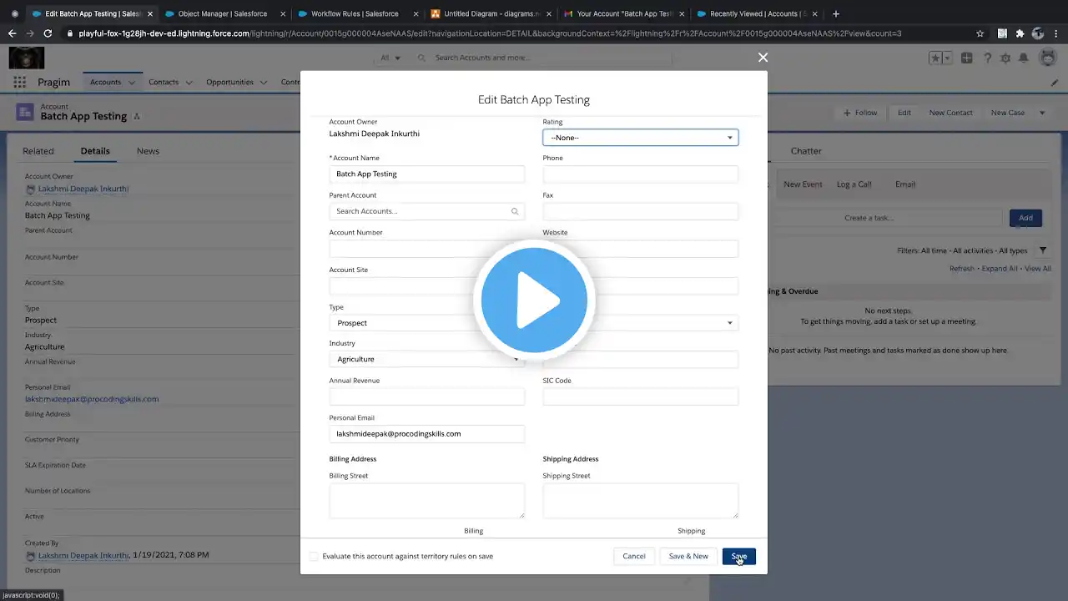Image resolution: width=1068 pixels, height=601 pixels.
Task: Open the Global Actions plus icon
Action: point(966,58)
